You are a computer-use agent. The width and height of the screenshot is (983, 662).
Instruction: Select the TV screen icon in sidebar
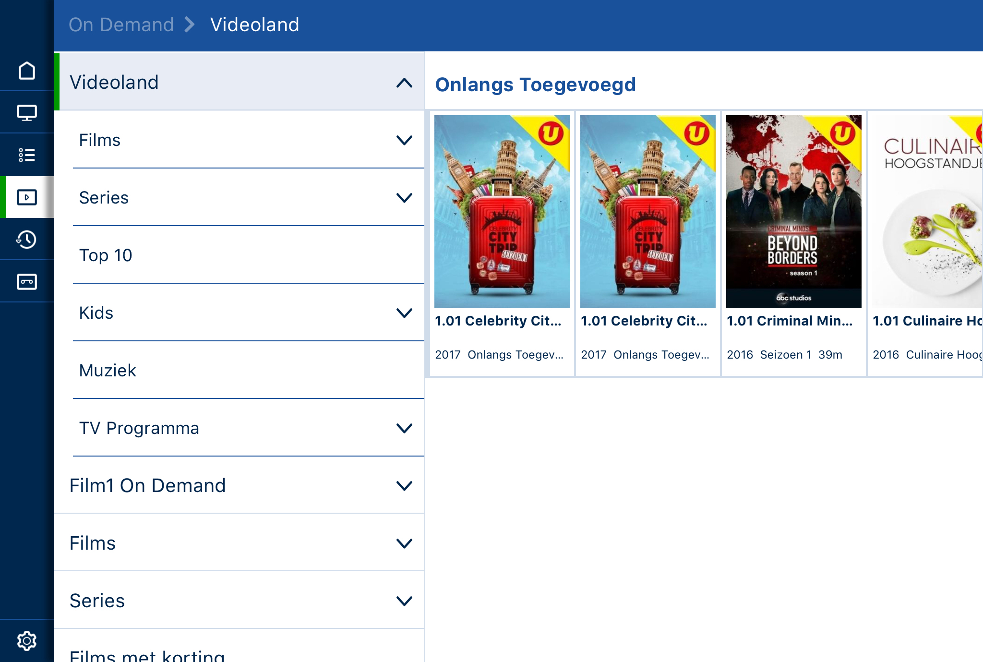(x=27, y=113)
